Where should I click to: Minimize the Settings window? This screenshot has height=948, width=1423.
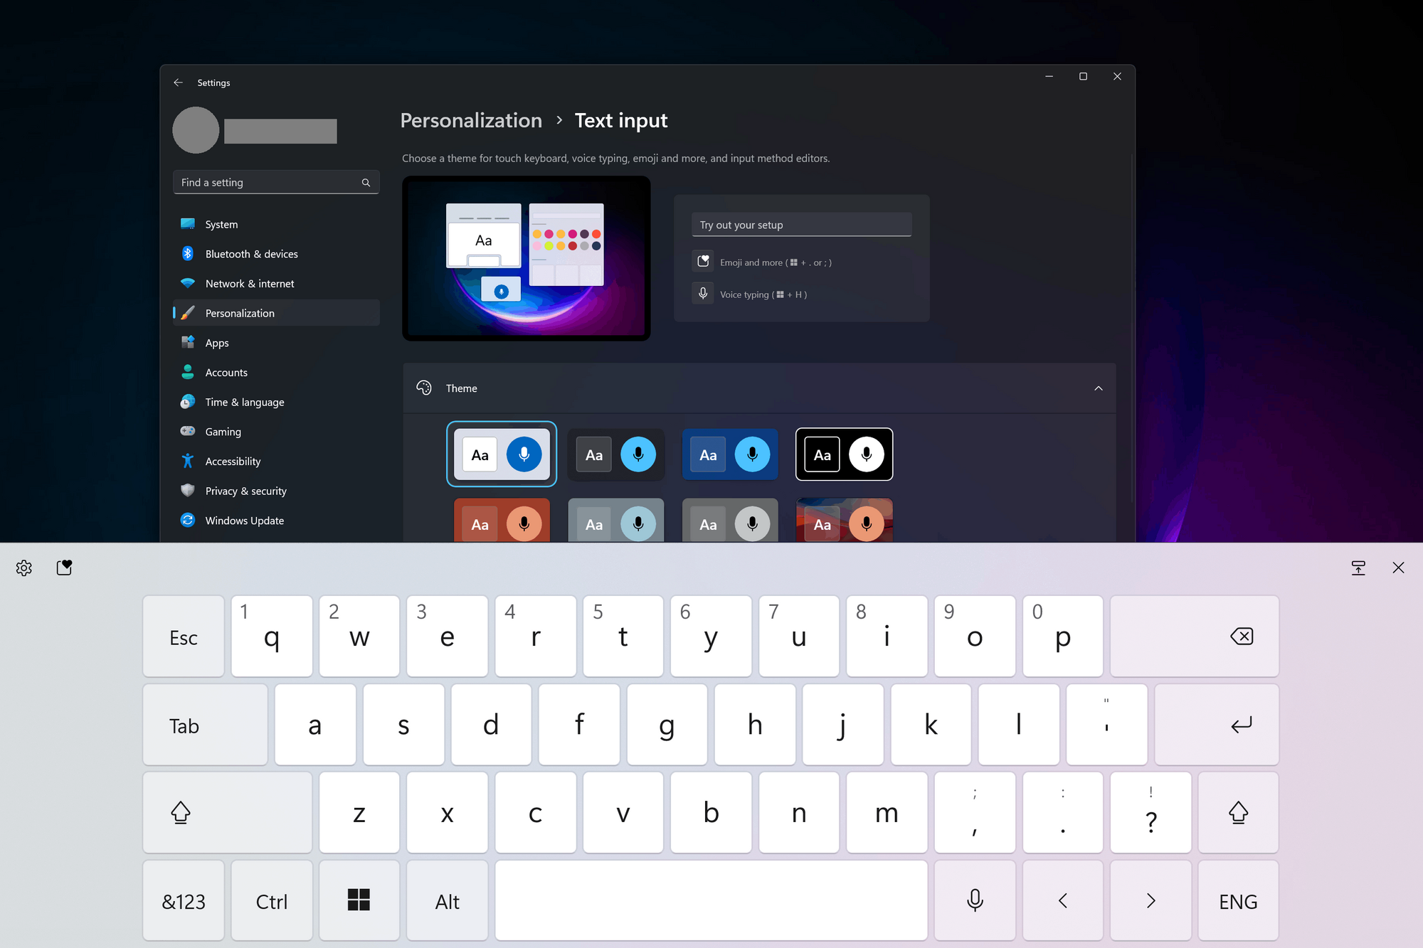[x=1049, y=76]
